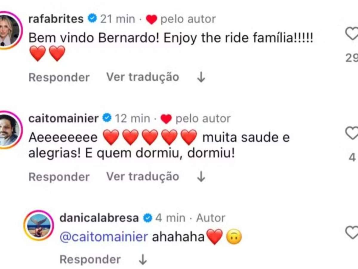Like caitomainier's comment with the heart

353,133
